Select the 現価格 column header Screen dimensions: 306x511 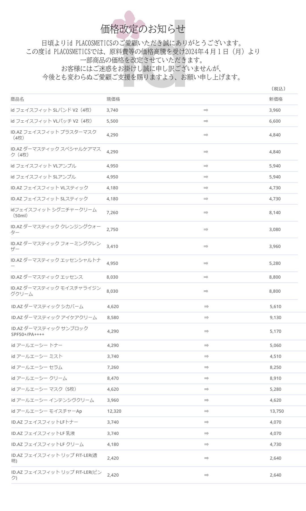(x=113, y=99)
